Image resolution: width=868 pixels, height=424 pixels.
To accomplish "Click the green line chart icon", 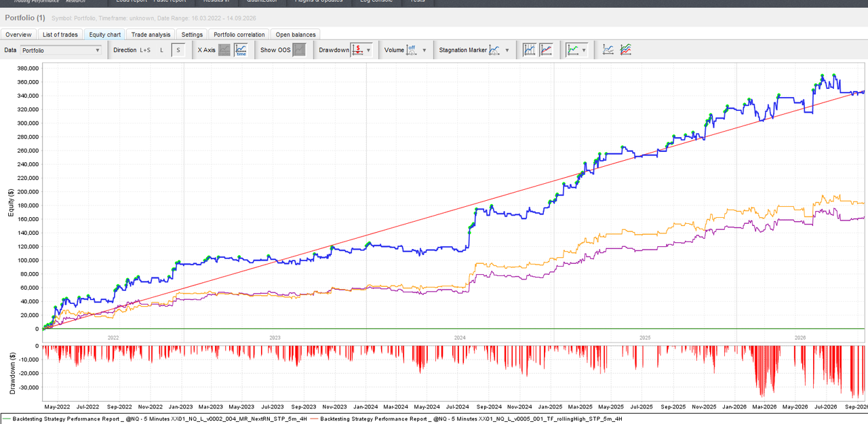I will click(574, 50).
